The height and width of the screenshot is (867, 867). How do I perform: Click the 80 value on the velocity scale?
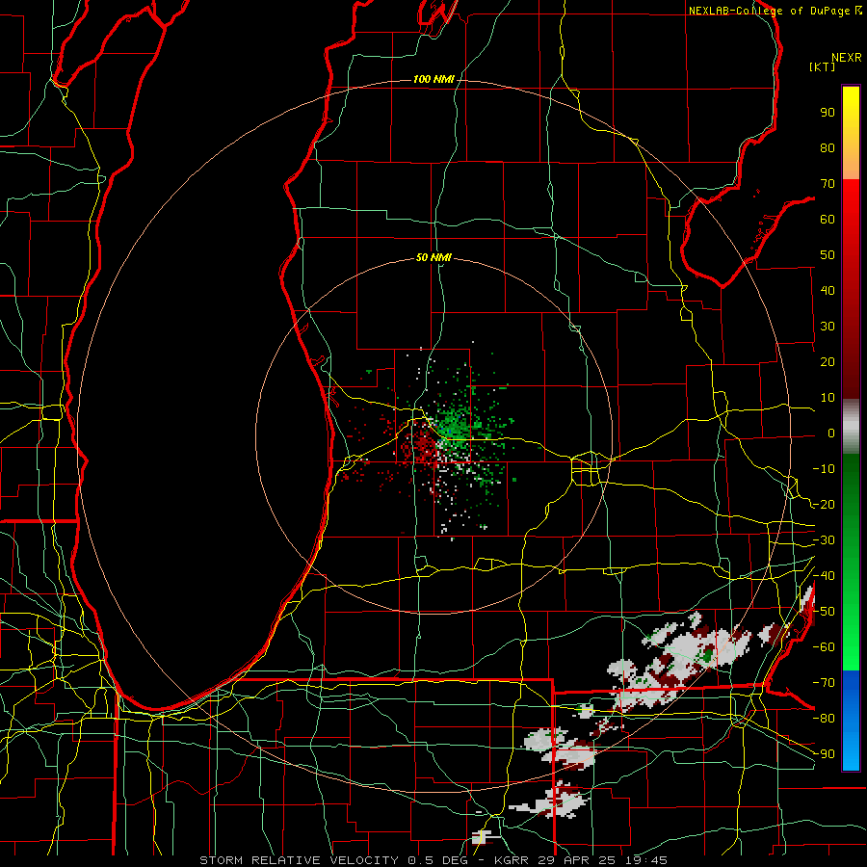828,148
